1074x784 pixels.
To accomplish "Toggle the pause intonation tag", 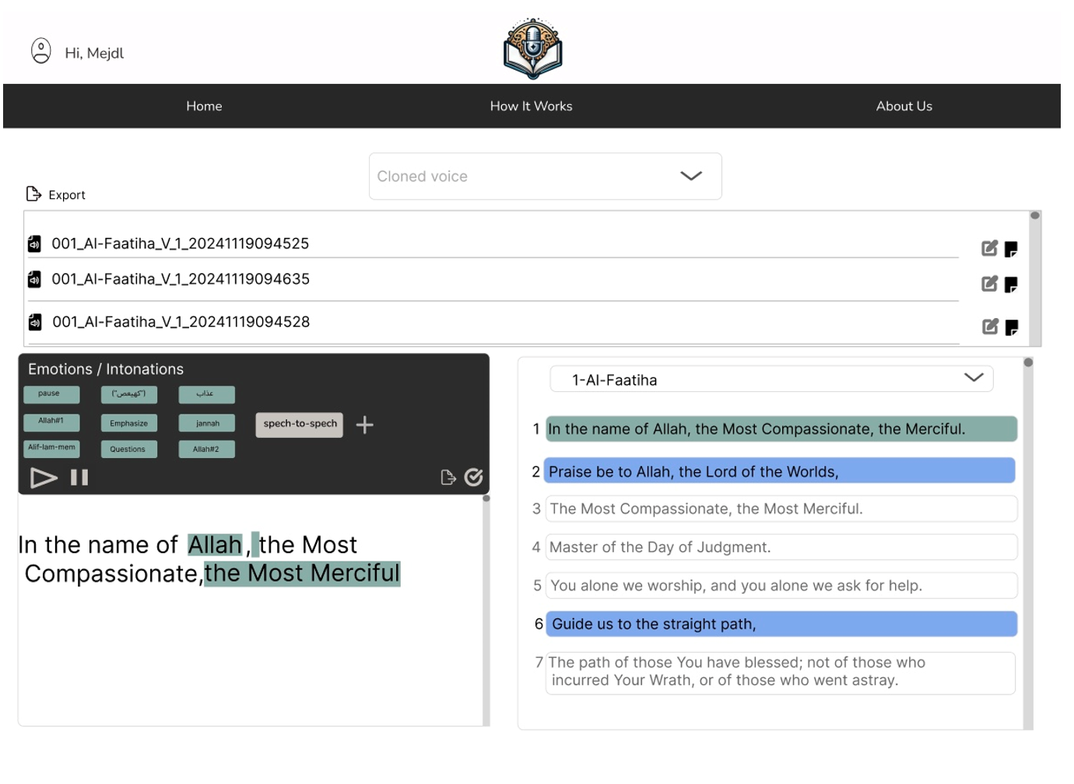I will [51, 394].
